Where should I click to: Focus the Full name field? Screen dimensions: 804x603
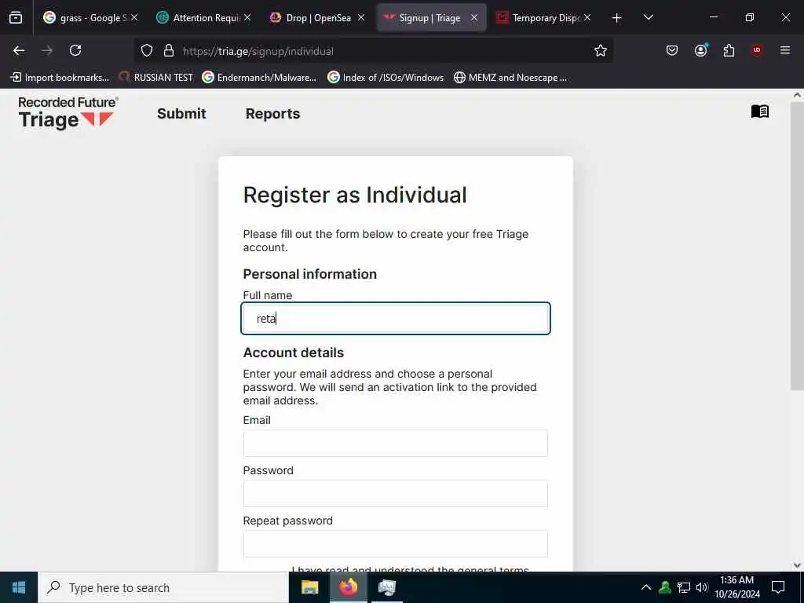coord(396,319)
